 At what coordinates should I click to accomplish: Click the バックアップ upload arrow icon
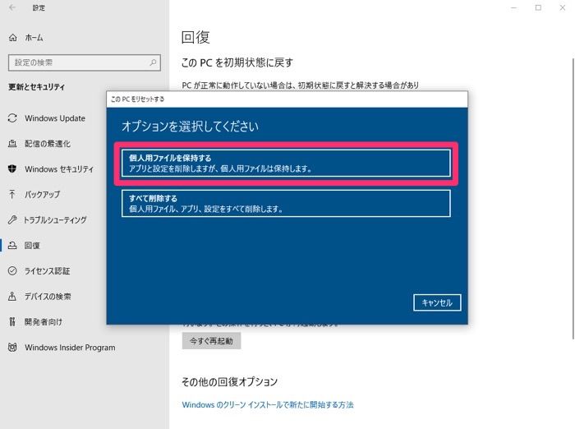(x=12, y=194)
